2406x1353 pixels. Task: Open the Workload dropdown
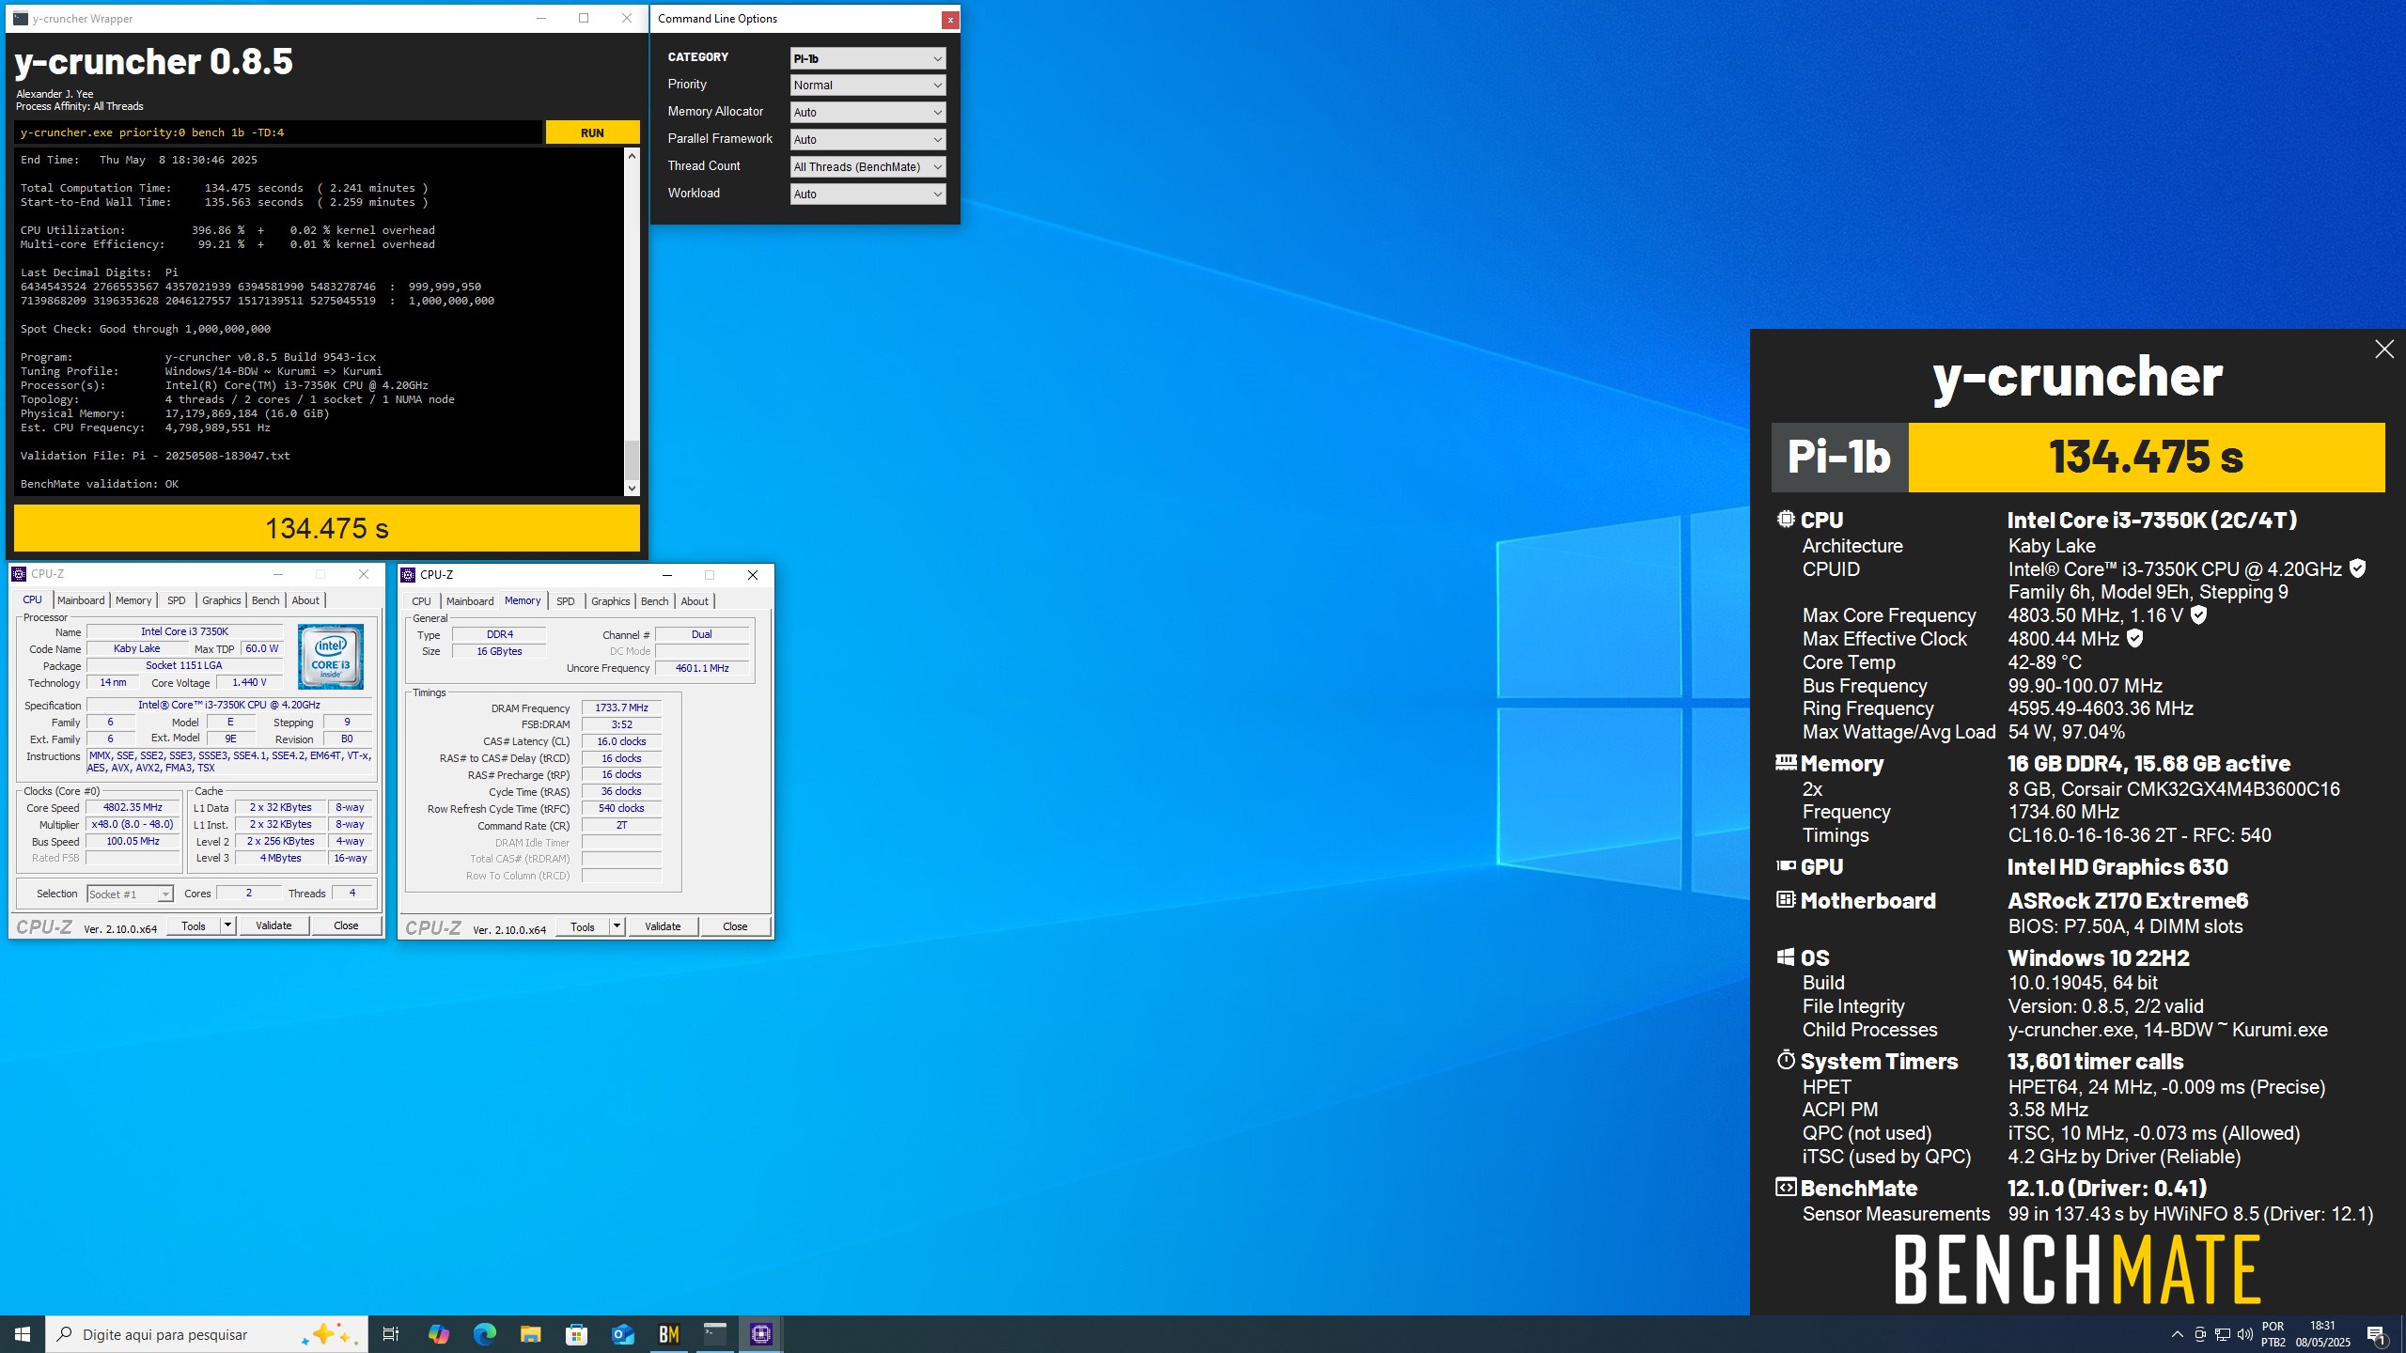pyautogui.click(x=867, y=194)
